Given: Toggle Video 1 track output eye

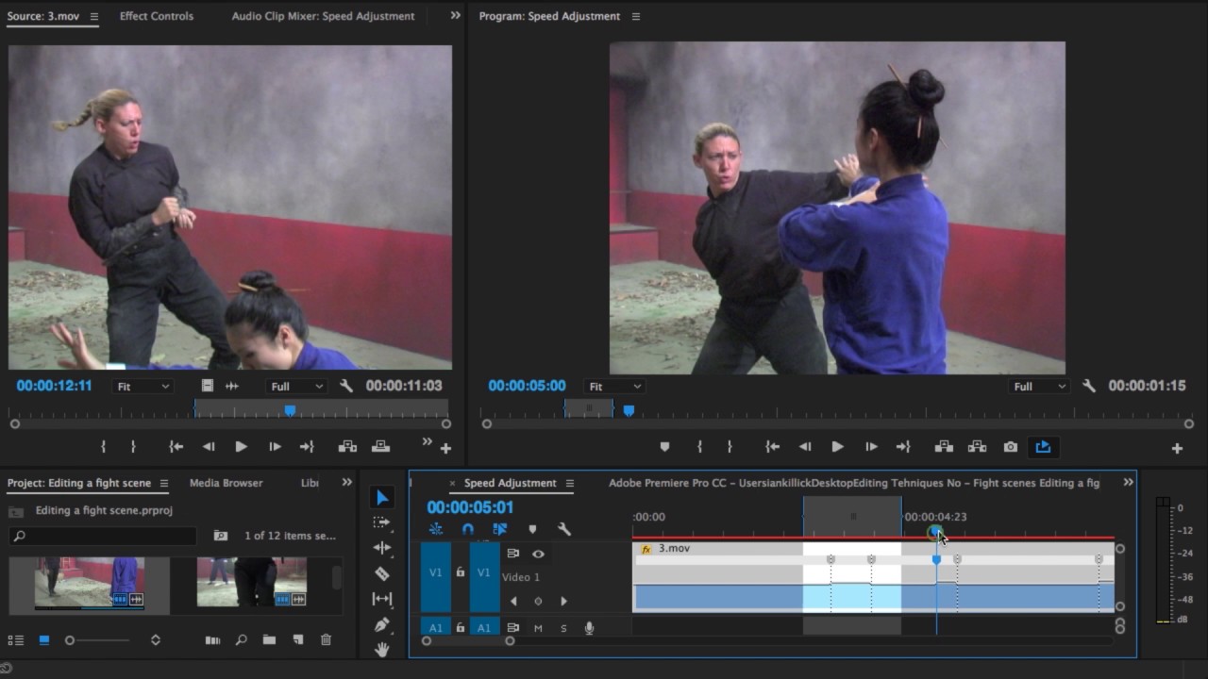Looking at the screenshot, I should tap(538, 555).
